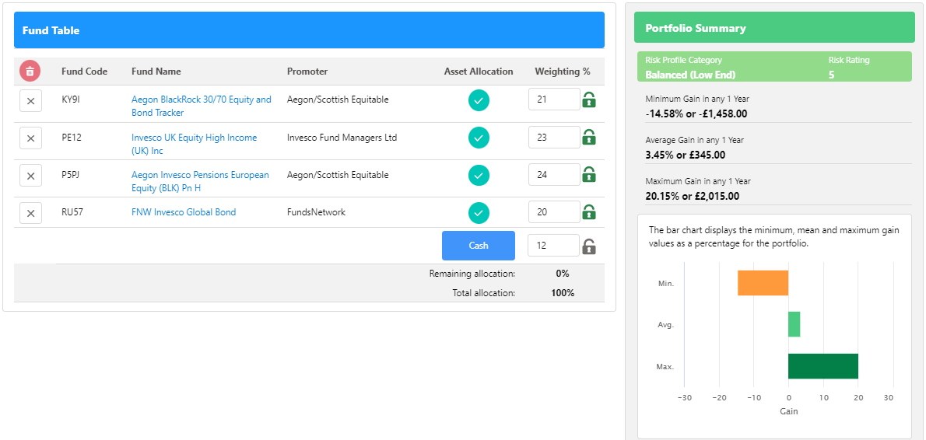Click the blue Cash button
This screenshot has width=926, height=440.
pyautogui.click(x=479, y=246)
